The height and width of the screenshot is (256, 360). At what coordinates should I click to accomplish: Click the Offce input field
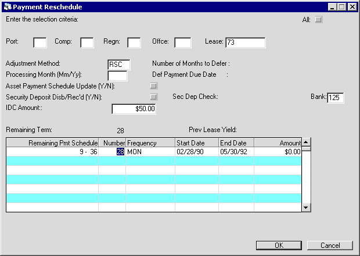[183, 43]
